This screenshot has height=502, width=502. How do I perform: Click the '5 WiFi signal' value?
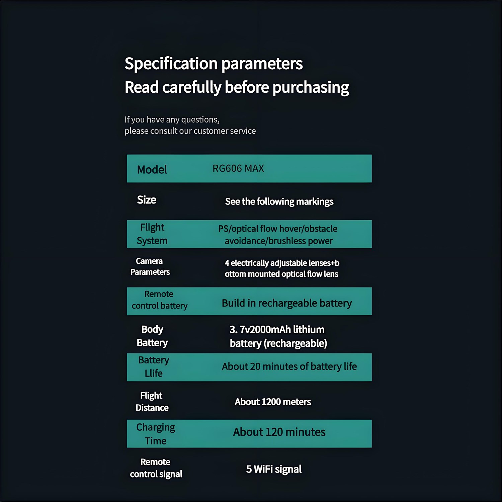tap(274, 469)
